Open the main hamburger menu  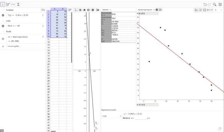click(220, 4)
